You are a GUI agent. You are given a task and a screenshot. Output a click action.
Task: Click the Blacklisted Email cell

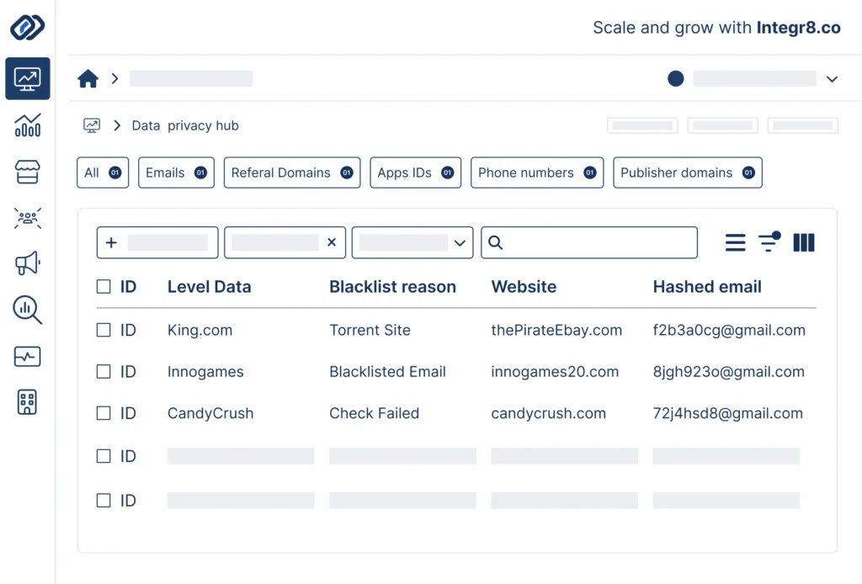[387, 371]
